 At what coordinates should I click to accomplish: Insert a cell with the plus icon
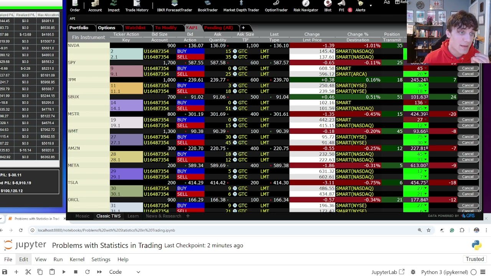point(16,272)
